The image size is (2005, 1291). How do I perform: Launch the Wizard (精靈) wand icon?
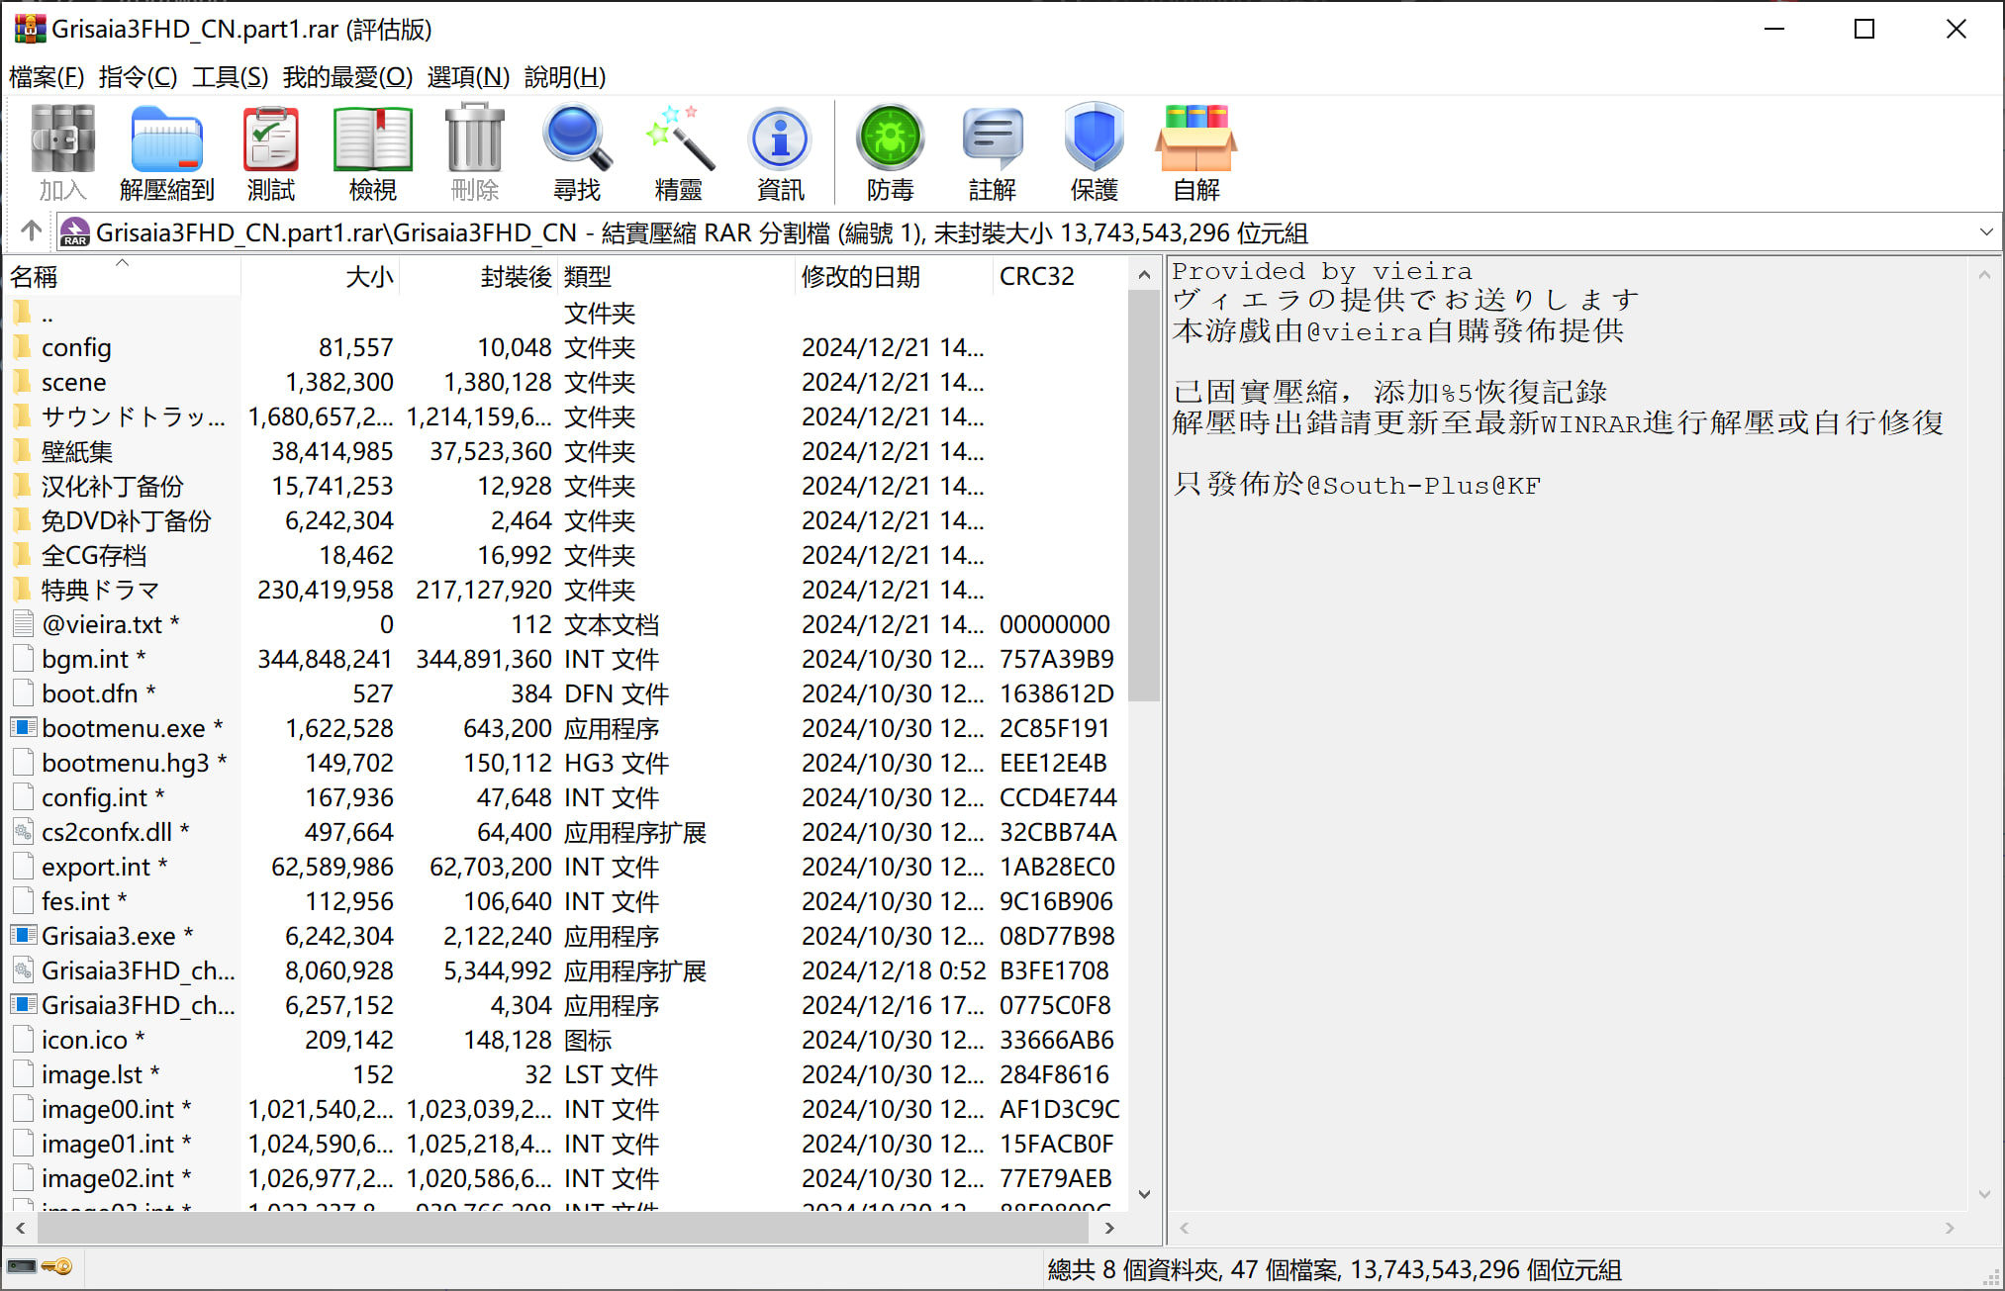[x=678, y=151]
